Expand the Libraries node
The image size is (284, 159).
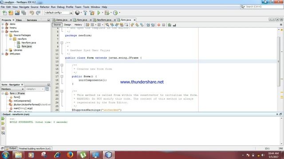(x=7, y=50)
